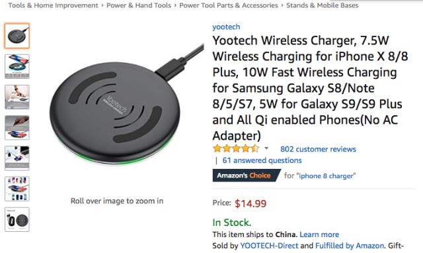Open the Stands & Mobile Bases breadcrumb
The height and width of the screenshot is (253, 423).
click(322, 5)
